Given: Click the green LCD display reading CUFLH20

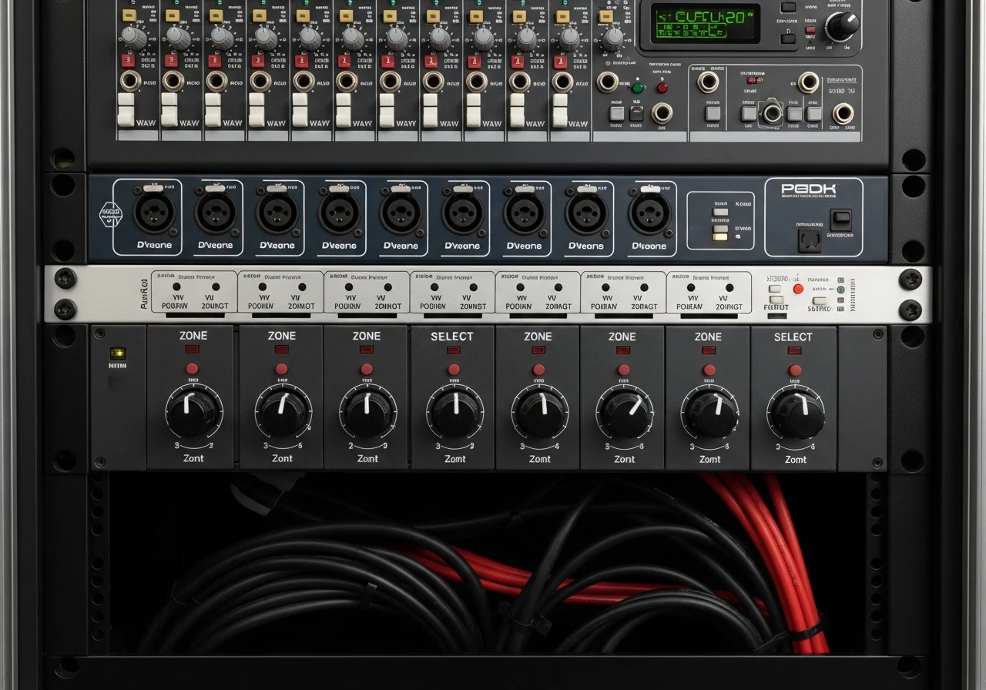Looking at the screenshot, I should pos(705,24).
